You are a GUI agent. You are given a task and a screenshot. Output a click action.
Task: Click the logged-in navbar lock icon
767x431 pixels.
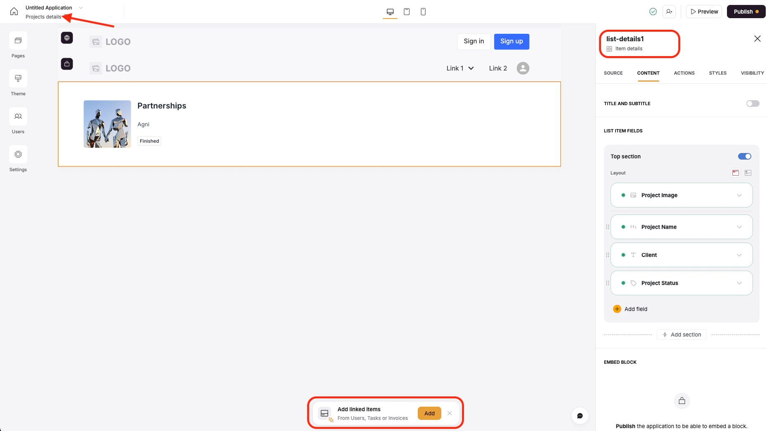pyautogui.click(x=67, y=64)
